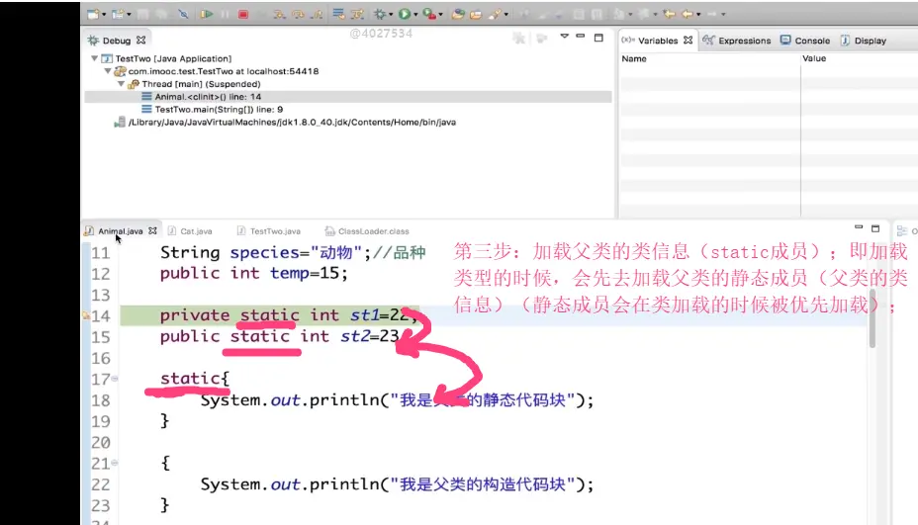Maximize the Debug view panel

click(x=598, y=38)
